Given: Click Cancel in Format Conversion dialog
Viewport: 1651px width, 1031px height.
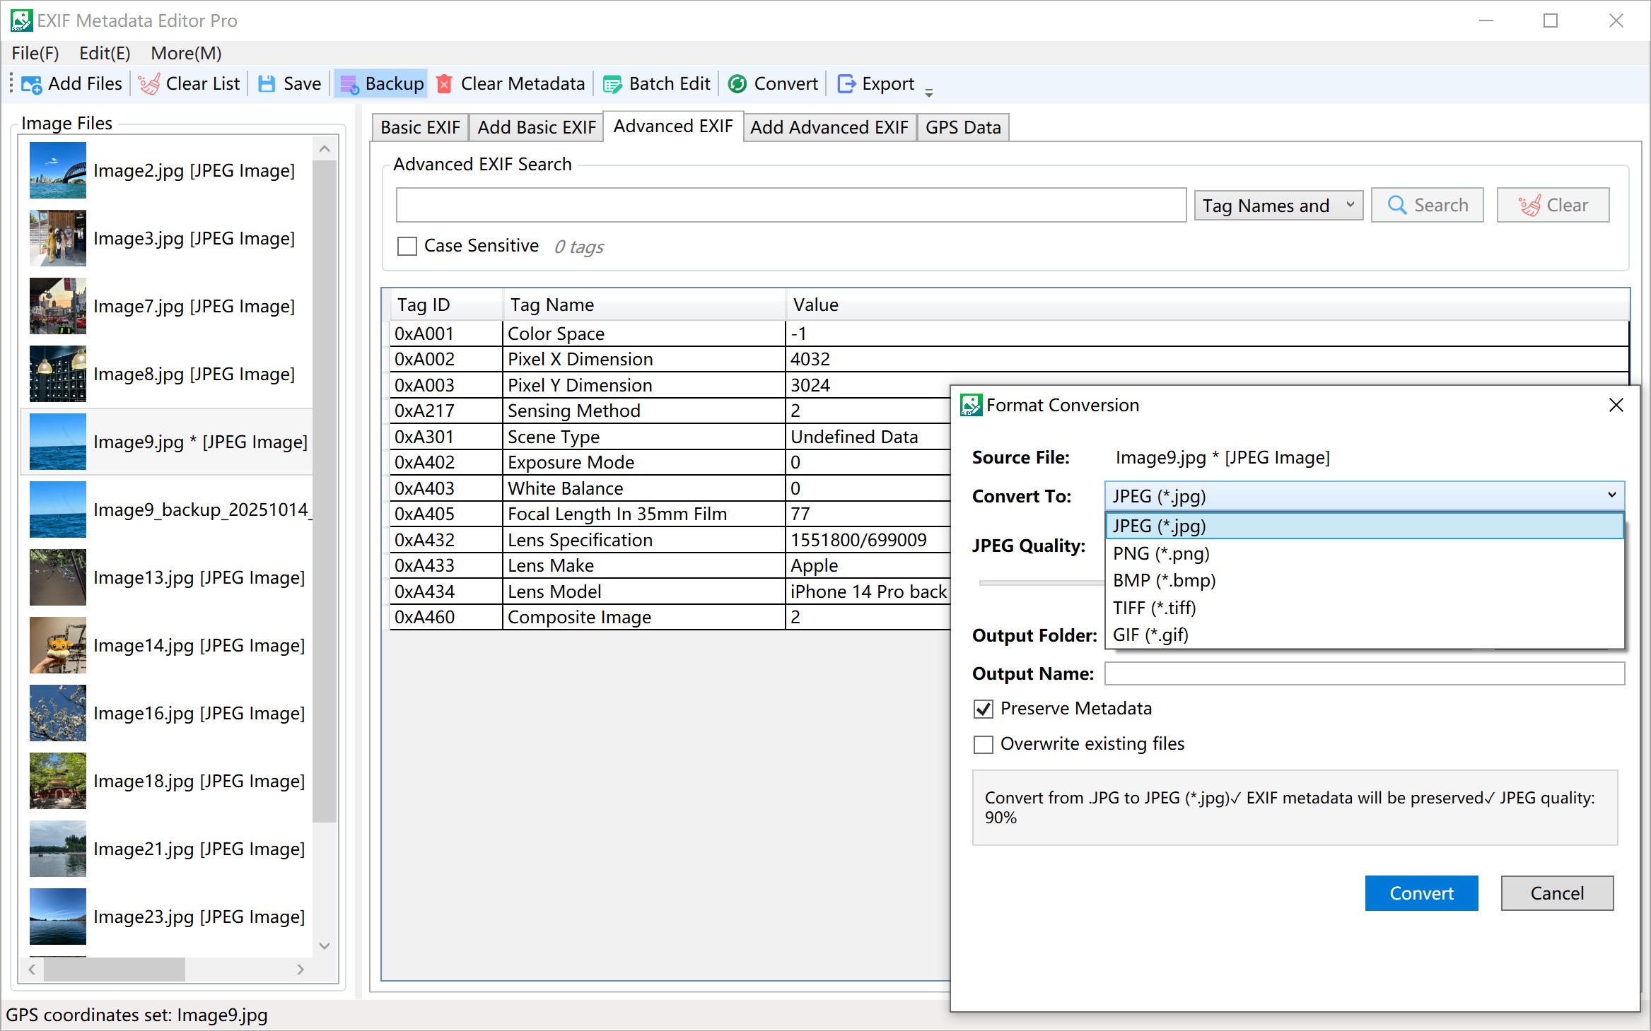Looking at the screenshot, I should [x=1556, y=893].
